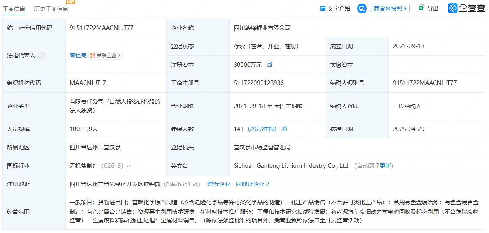Viewport: 489px width, 233px height.
Task: Open chart icon next to 30000万元
Action: [x=270, y=64]
